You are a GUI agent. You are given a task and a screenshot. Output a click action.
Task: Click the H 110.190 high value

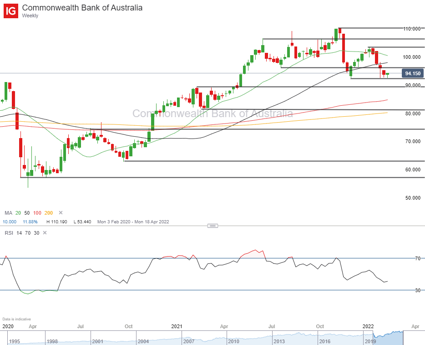(56, 222)
